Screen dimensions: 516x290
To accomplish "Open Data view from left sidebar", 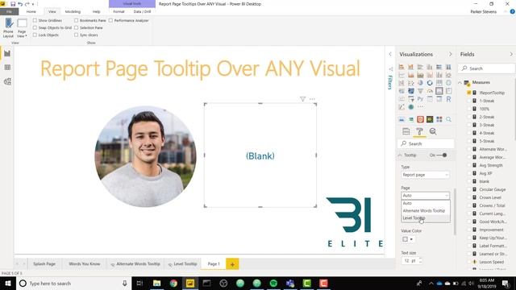I will (7, 68).
